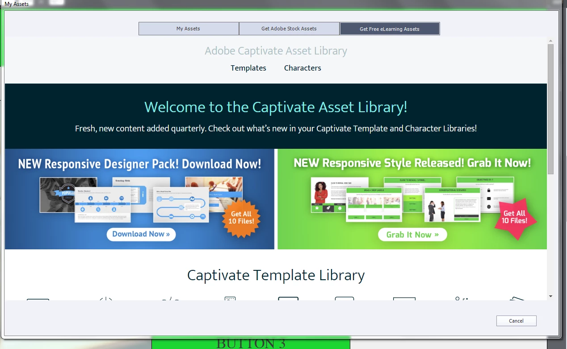Click the vertical scrollbar thumb

pyautogui.click(x=550, y=109)
